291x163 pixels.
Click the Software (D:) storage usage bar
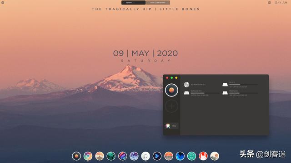(x=205, y=93)
